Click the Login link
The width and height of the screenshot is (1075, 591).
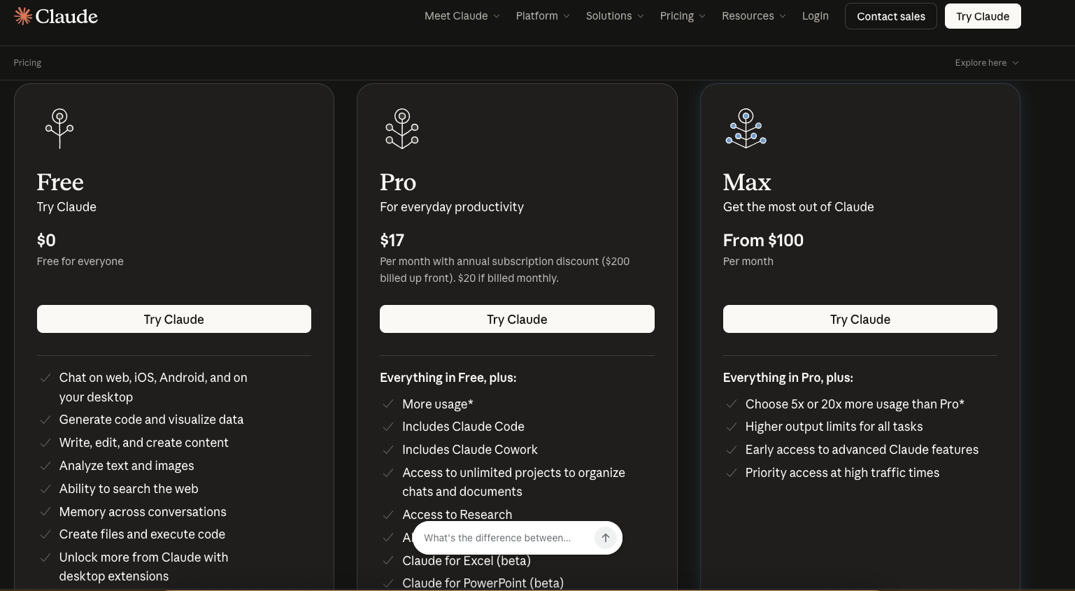click(815, 16)
